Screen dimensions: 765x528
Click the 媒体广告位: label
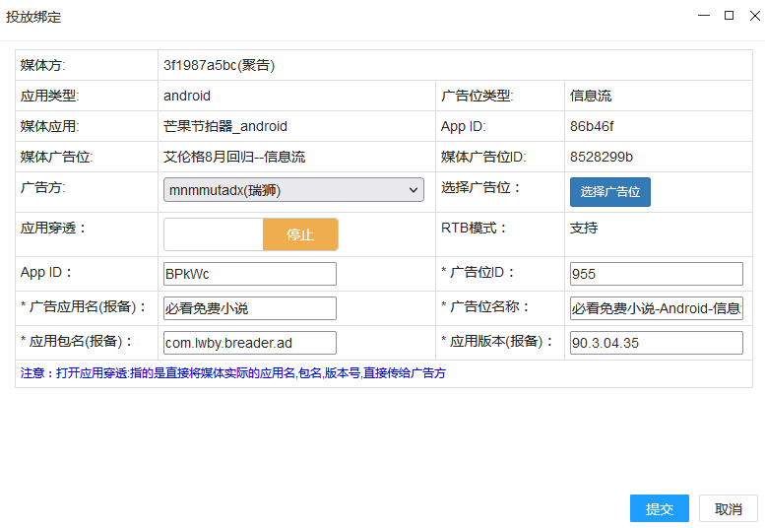pos(56,157)
